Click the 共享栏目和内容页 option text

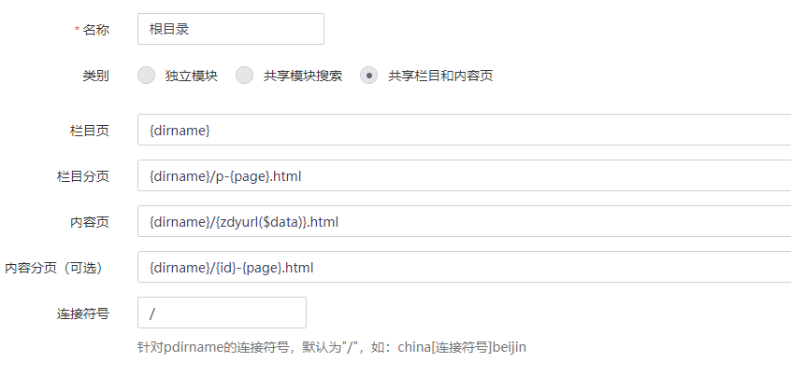click(x=440, y=76)
